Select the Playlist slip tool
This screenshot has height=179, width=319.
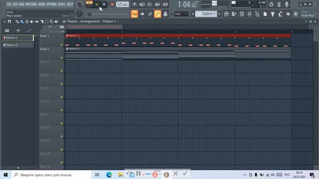[37, 21]
